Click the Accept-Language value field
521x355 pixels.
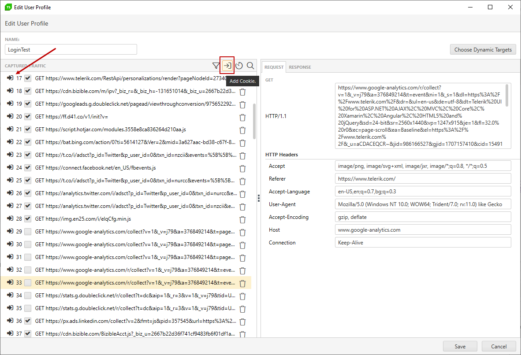423,191
